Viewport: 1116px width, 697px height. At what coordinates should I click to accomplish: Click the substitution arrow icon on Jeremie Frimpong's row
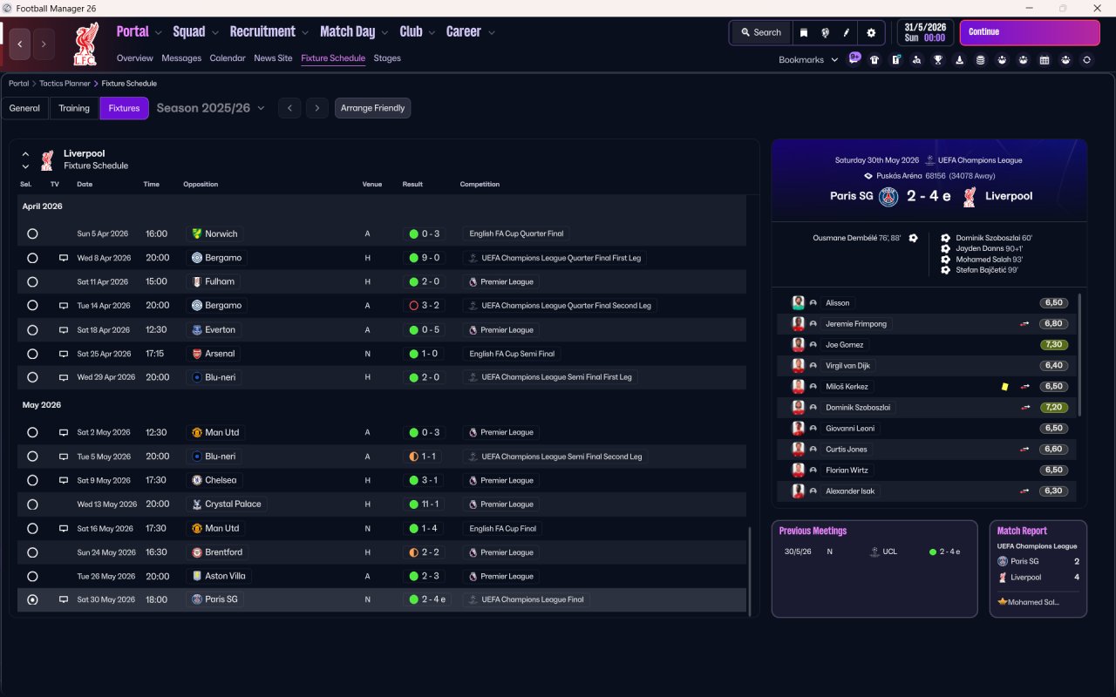pos(1025,323)
